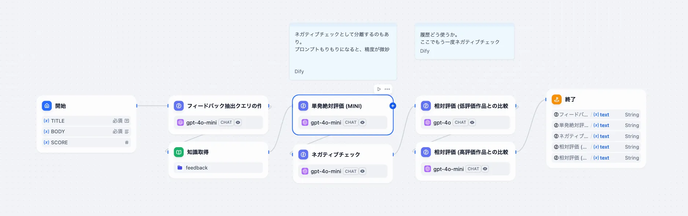Click the eye vision icon in 高評価作品 node
688x216 pixels.
tap(485, 169)
